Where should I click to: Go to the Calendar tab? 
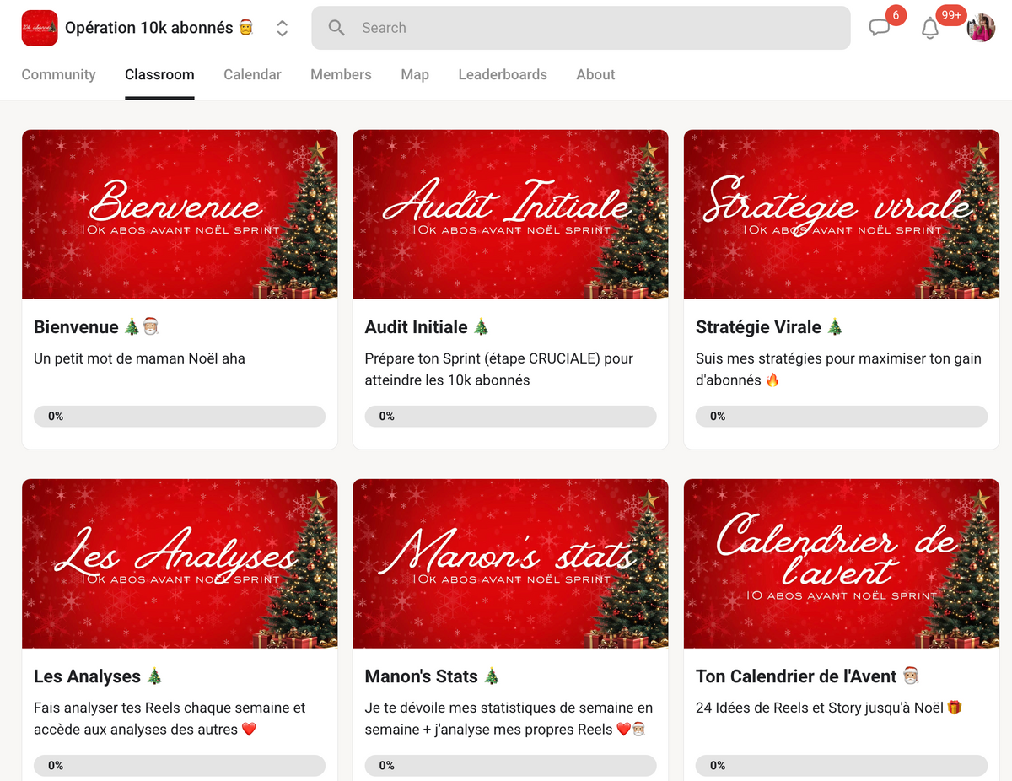[252, 74]
